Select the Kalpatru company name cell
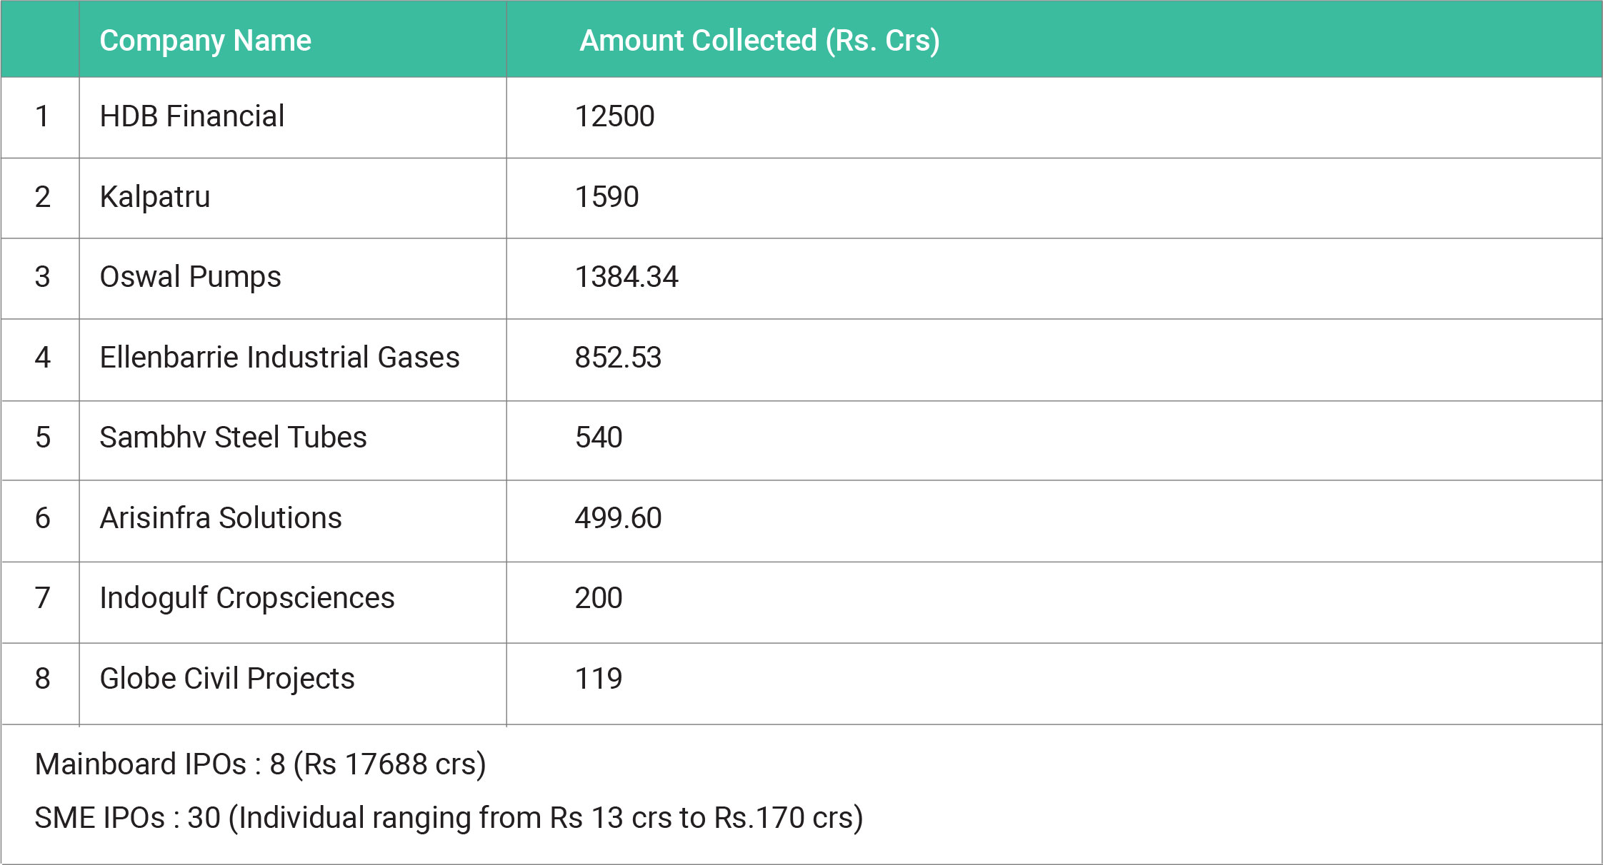 (155, 197)
